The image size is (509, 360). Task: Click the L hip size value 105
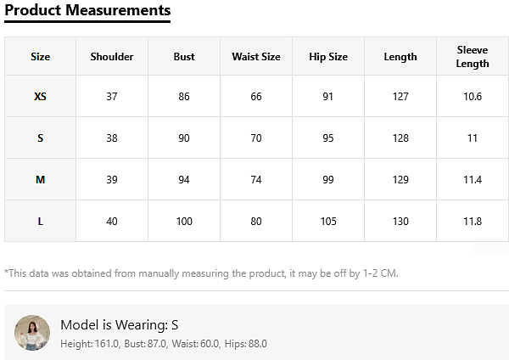pyautogui.click(x=328, y=222)
